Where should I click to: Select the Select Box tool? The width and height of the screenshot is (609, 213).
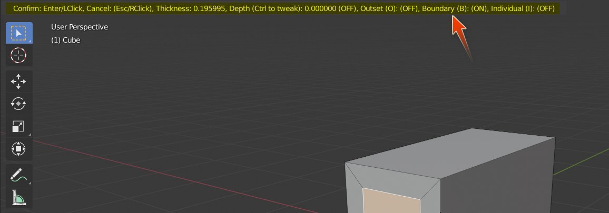[x=18, y=33]
